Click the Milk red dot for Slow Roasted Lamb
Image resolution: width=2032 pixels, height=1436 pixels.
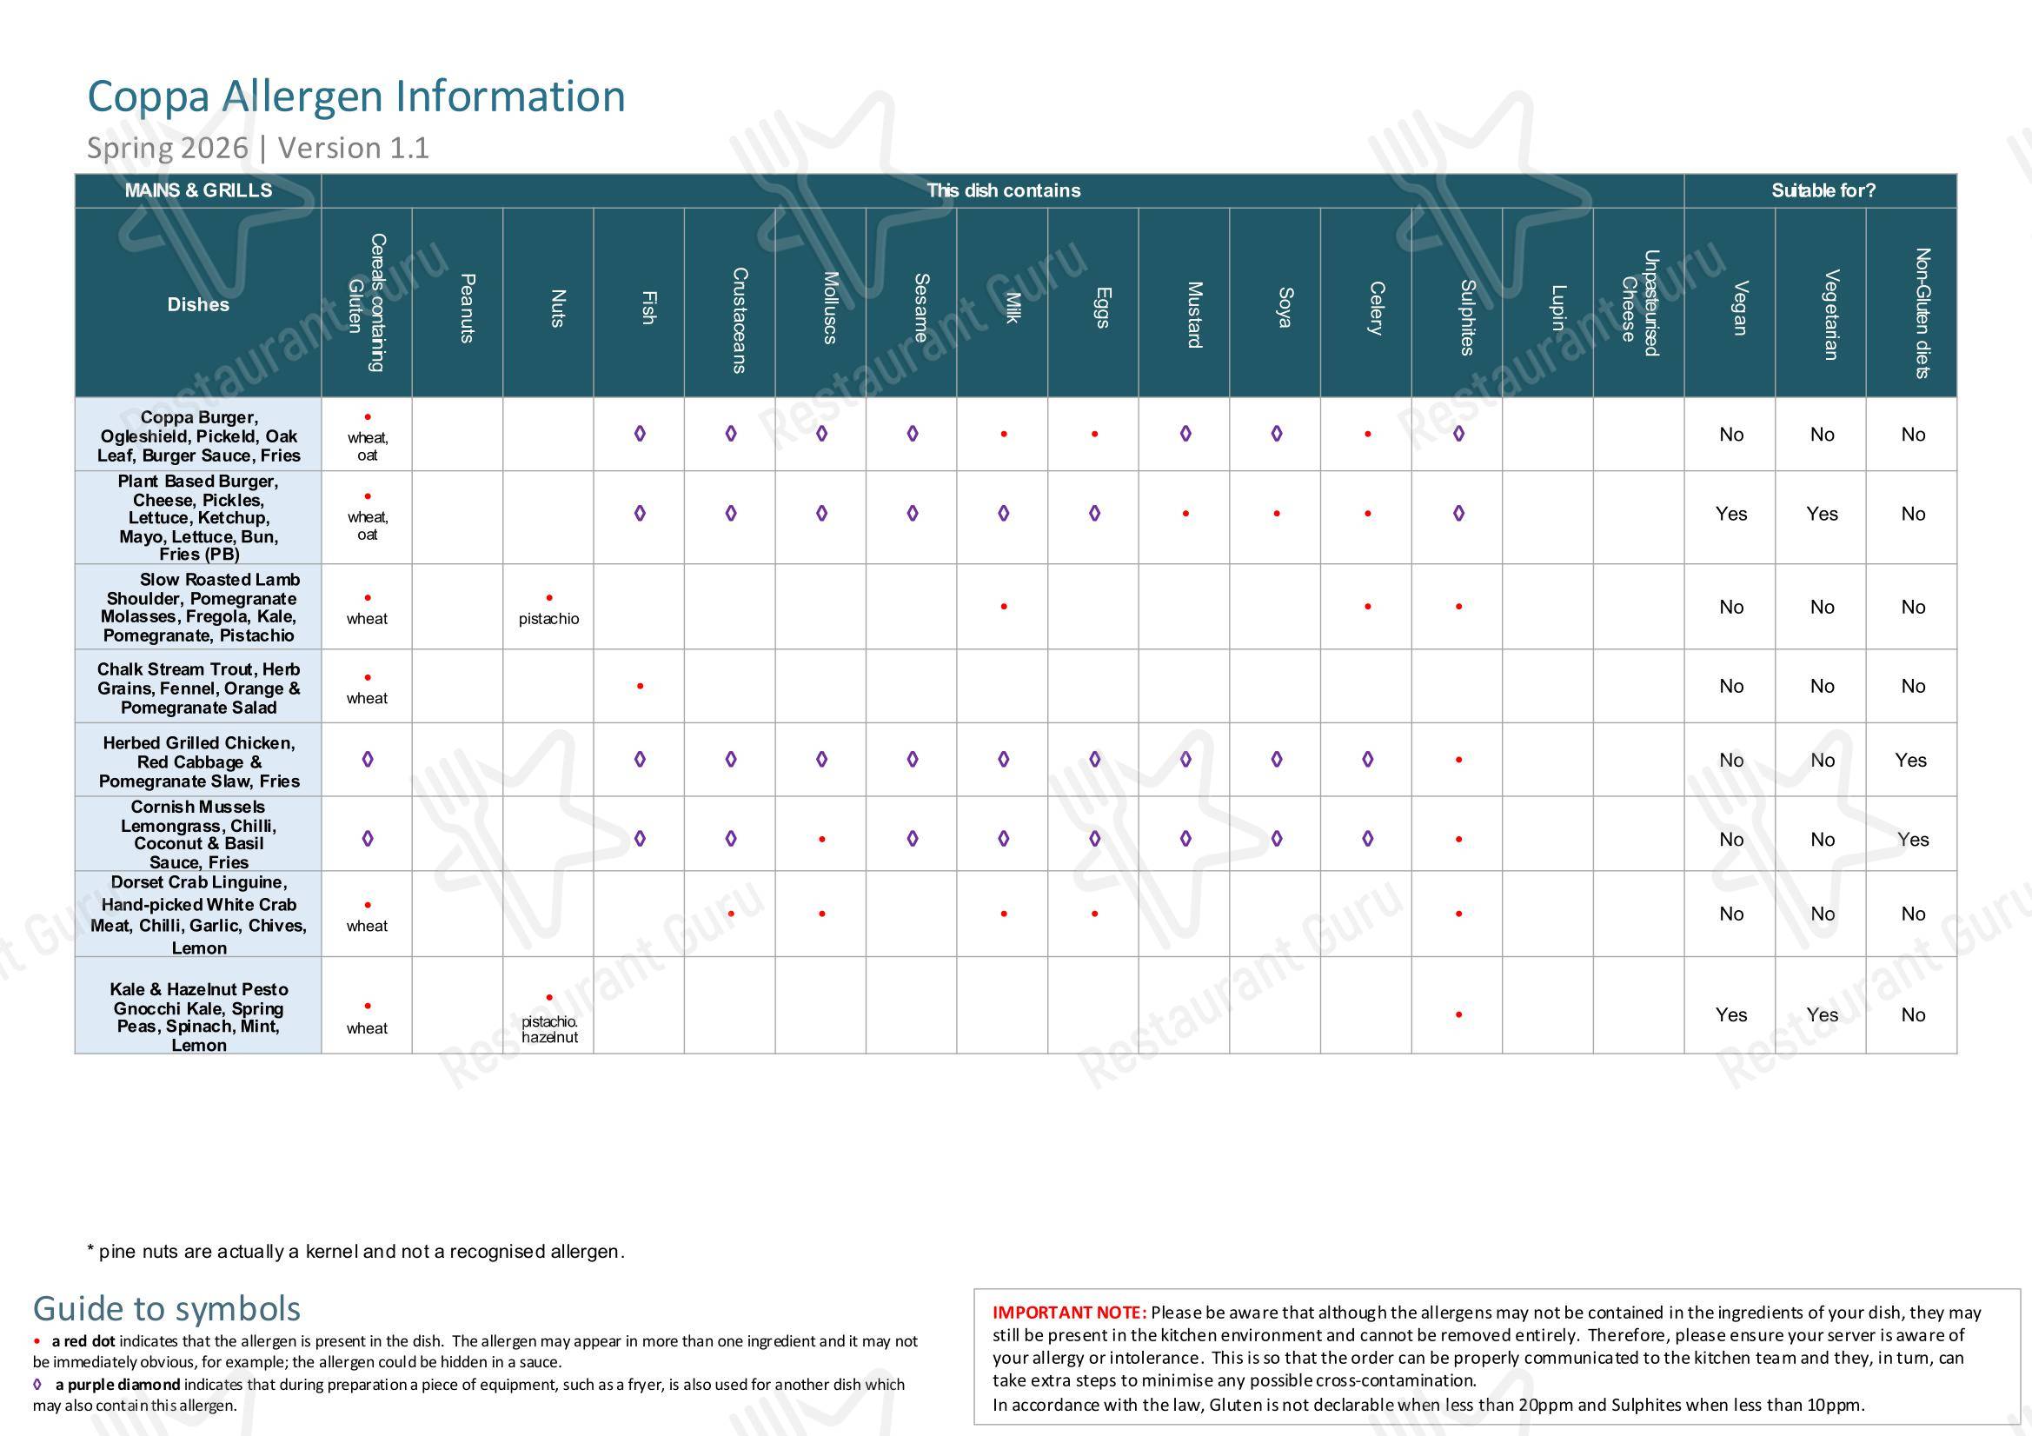tap(1004, 607)
